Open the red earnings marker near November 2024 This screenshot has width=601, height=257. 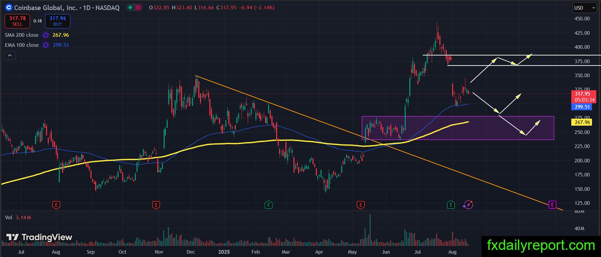click(x=156, y=205)
